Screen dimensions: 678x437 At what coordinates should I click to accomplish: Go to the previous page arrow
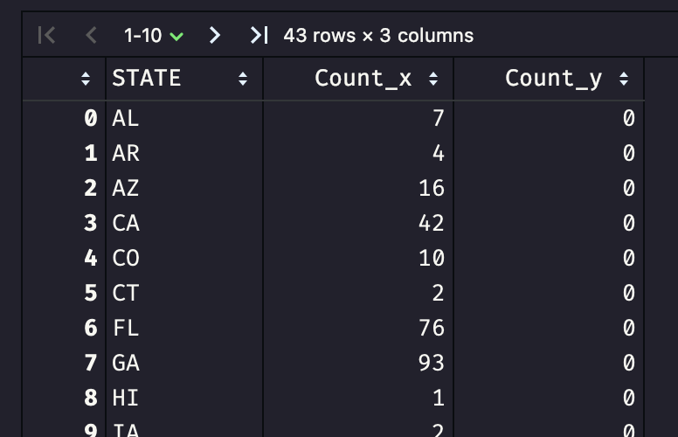[x=91, y=35]
